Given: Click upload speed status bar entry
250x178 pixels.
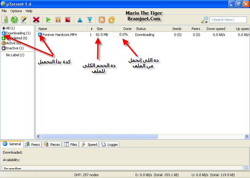Looking at the screenshot, I should 213,175.
